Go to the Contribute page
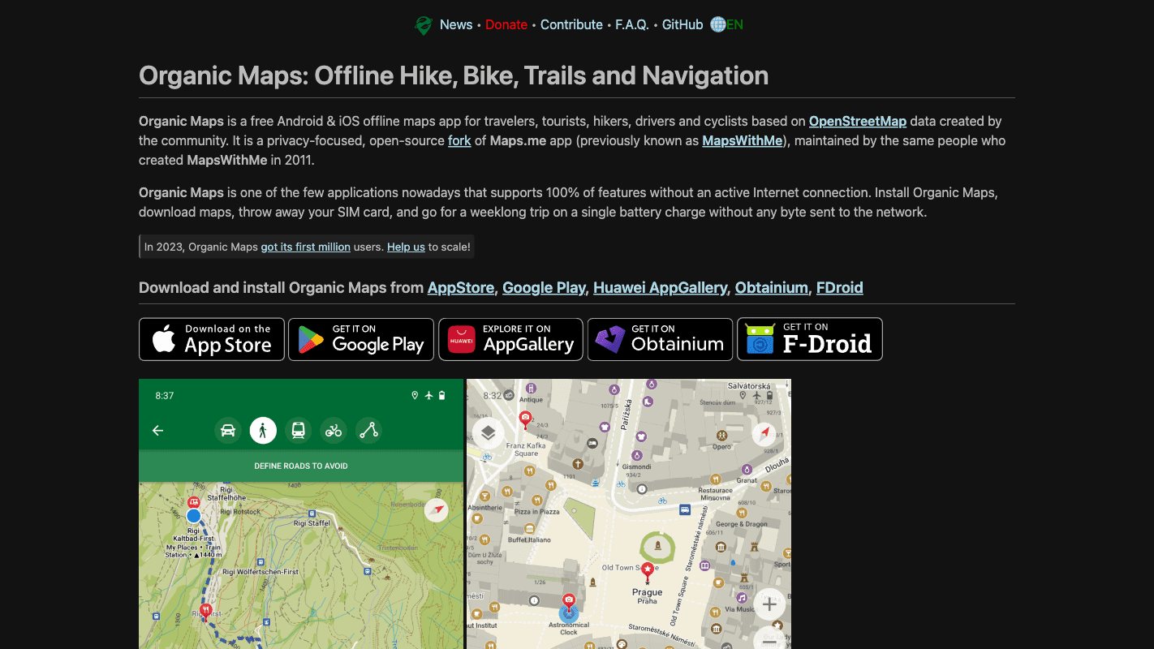 coord(571,24)
